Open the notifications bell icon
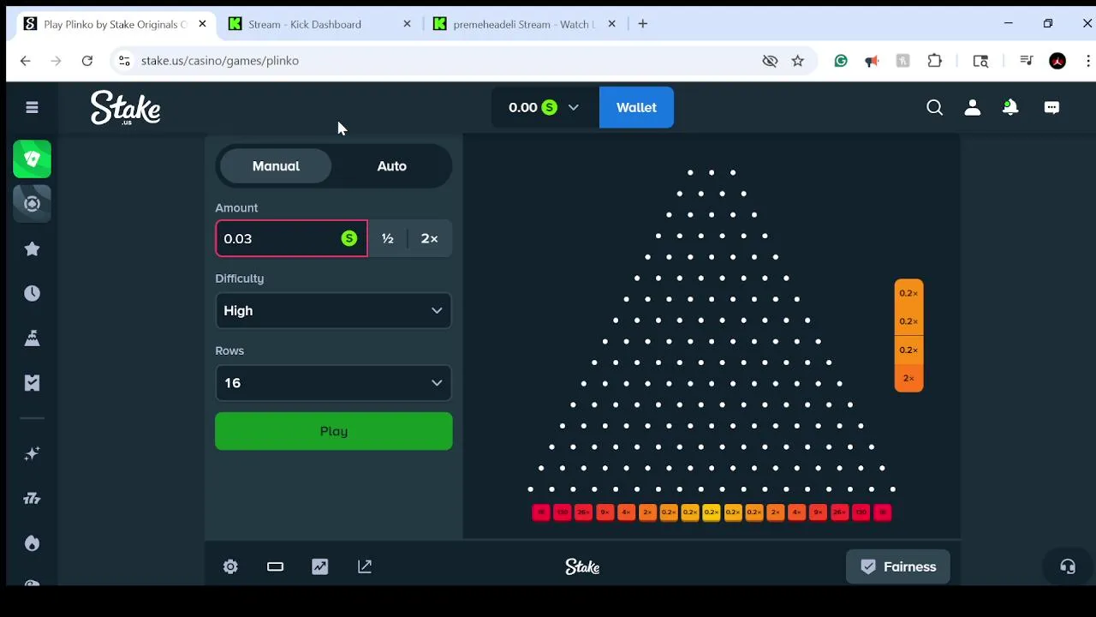 click(x=1010, y=107)
